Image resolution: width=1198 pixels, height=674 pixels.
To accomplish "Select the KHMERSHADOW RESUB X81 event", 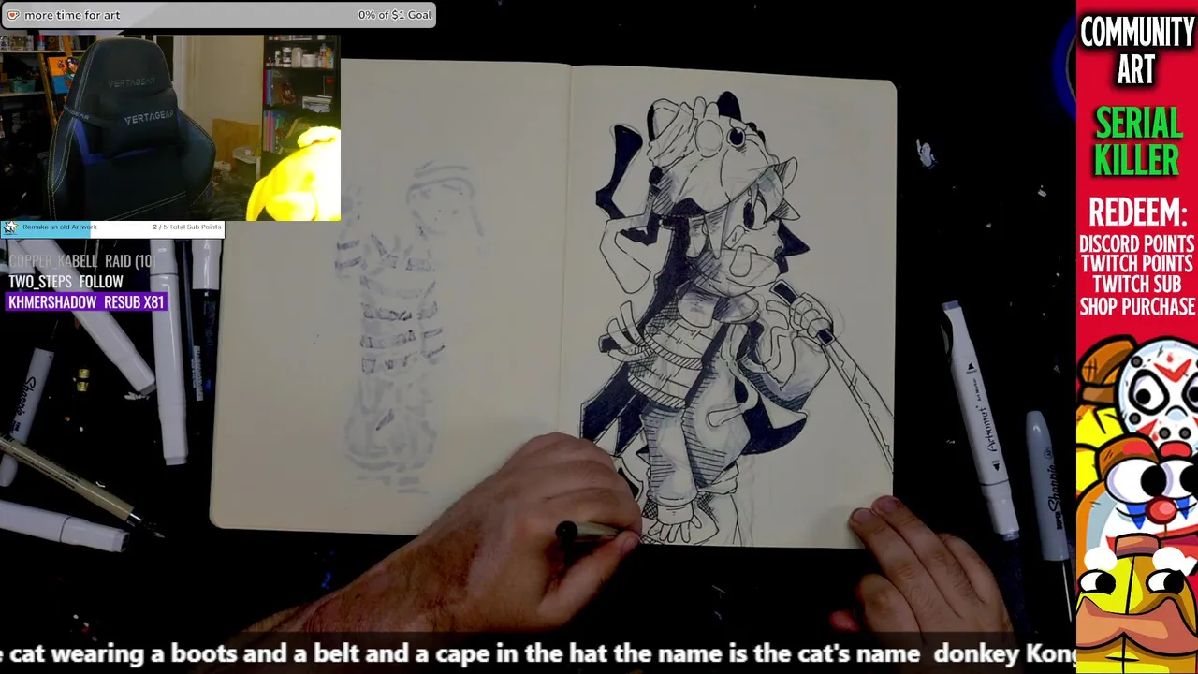I will pyautogui.click(x=86, y=302).
